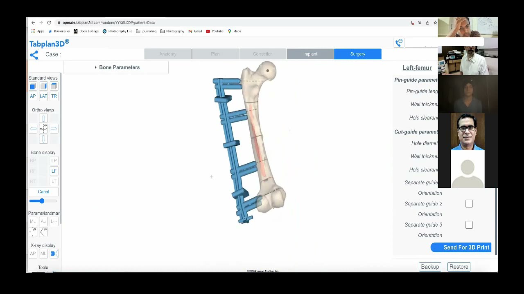Select the second Params/landmarks angle icon
Screen dimensions: 524x294
point(43,221)
